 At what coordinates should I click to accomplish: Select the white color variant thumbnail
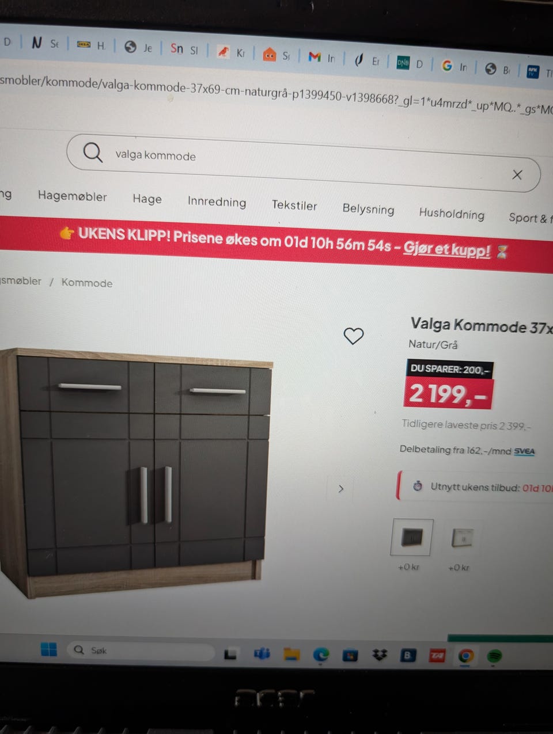click(x=462, y=538)
